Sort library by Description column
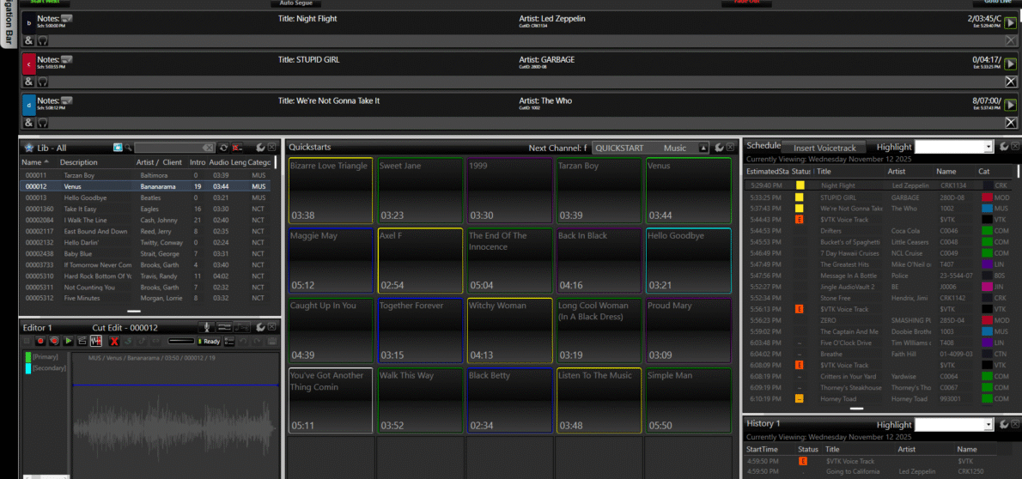 pos(79,162)
